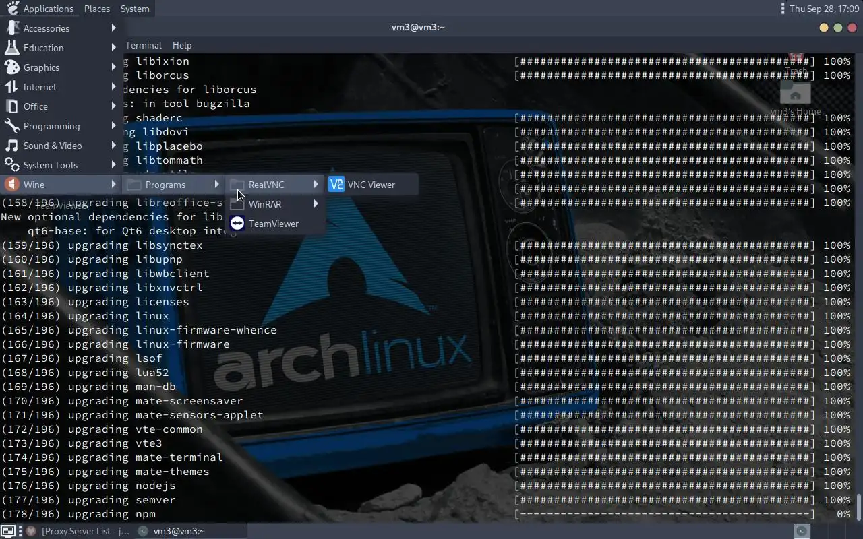Click the Accessories category icon
863x539 pixels.
(12, 28)
